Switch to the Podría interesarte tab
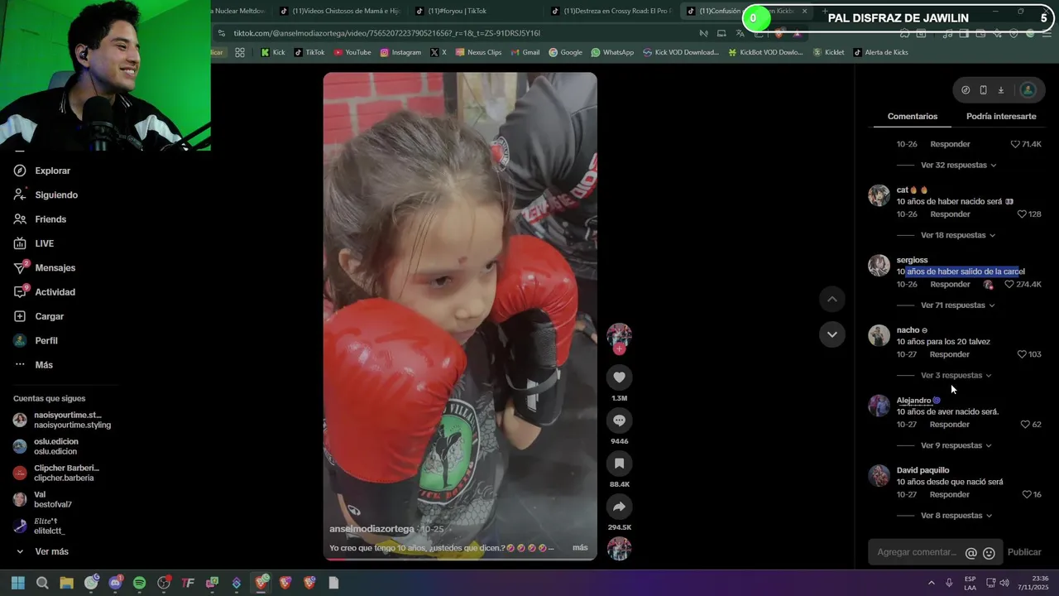 pyautogui.click(x=1001, y=117)
